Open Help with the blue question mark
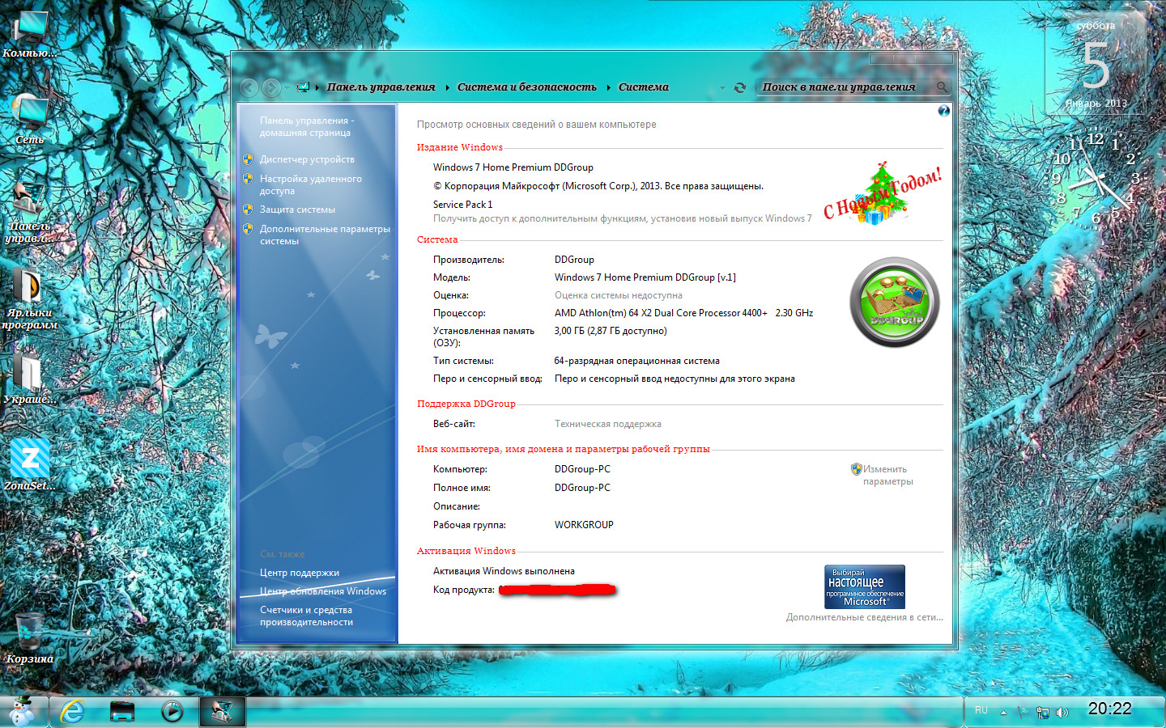 (943, 111)
